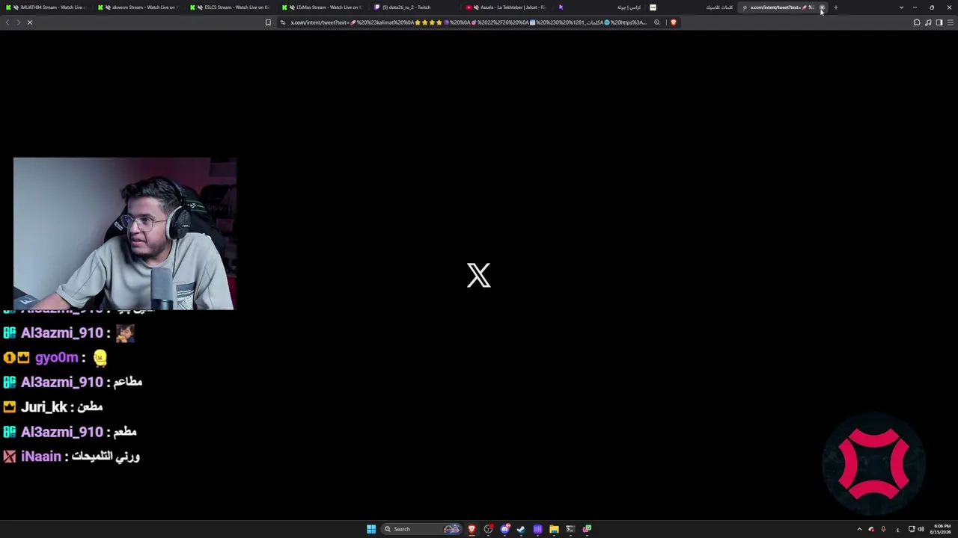Open the volume control in tray
This screenshot has height=538, width=958.
921,529
